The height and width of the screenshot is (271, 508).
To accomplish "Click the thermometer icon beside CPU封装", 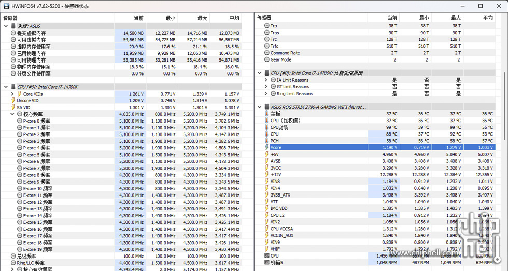I will [266, 127].
